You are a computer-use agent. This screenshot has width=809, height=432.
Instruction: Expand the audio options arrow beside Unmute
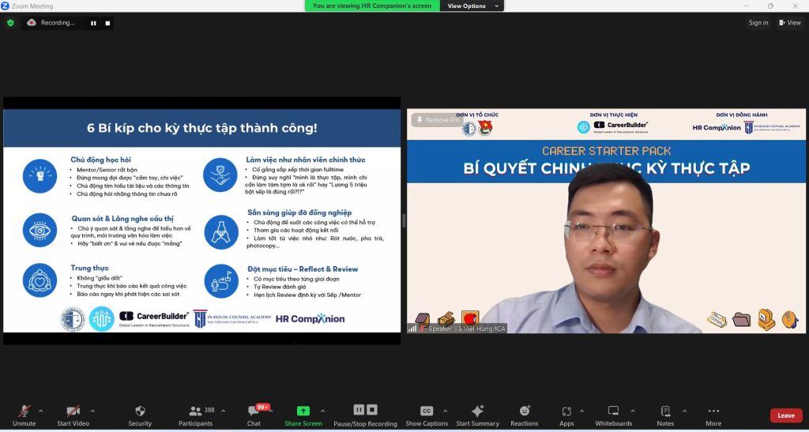[x=41, y=411]
